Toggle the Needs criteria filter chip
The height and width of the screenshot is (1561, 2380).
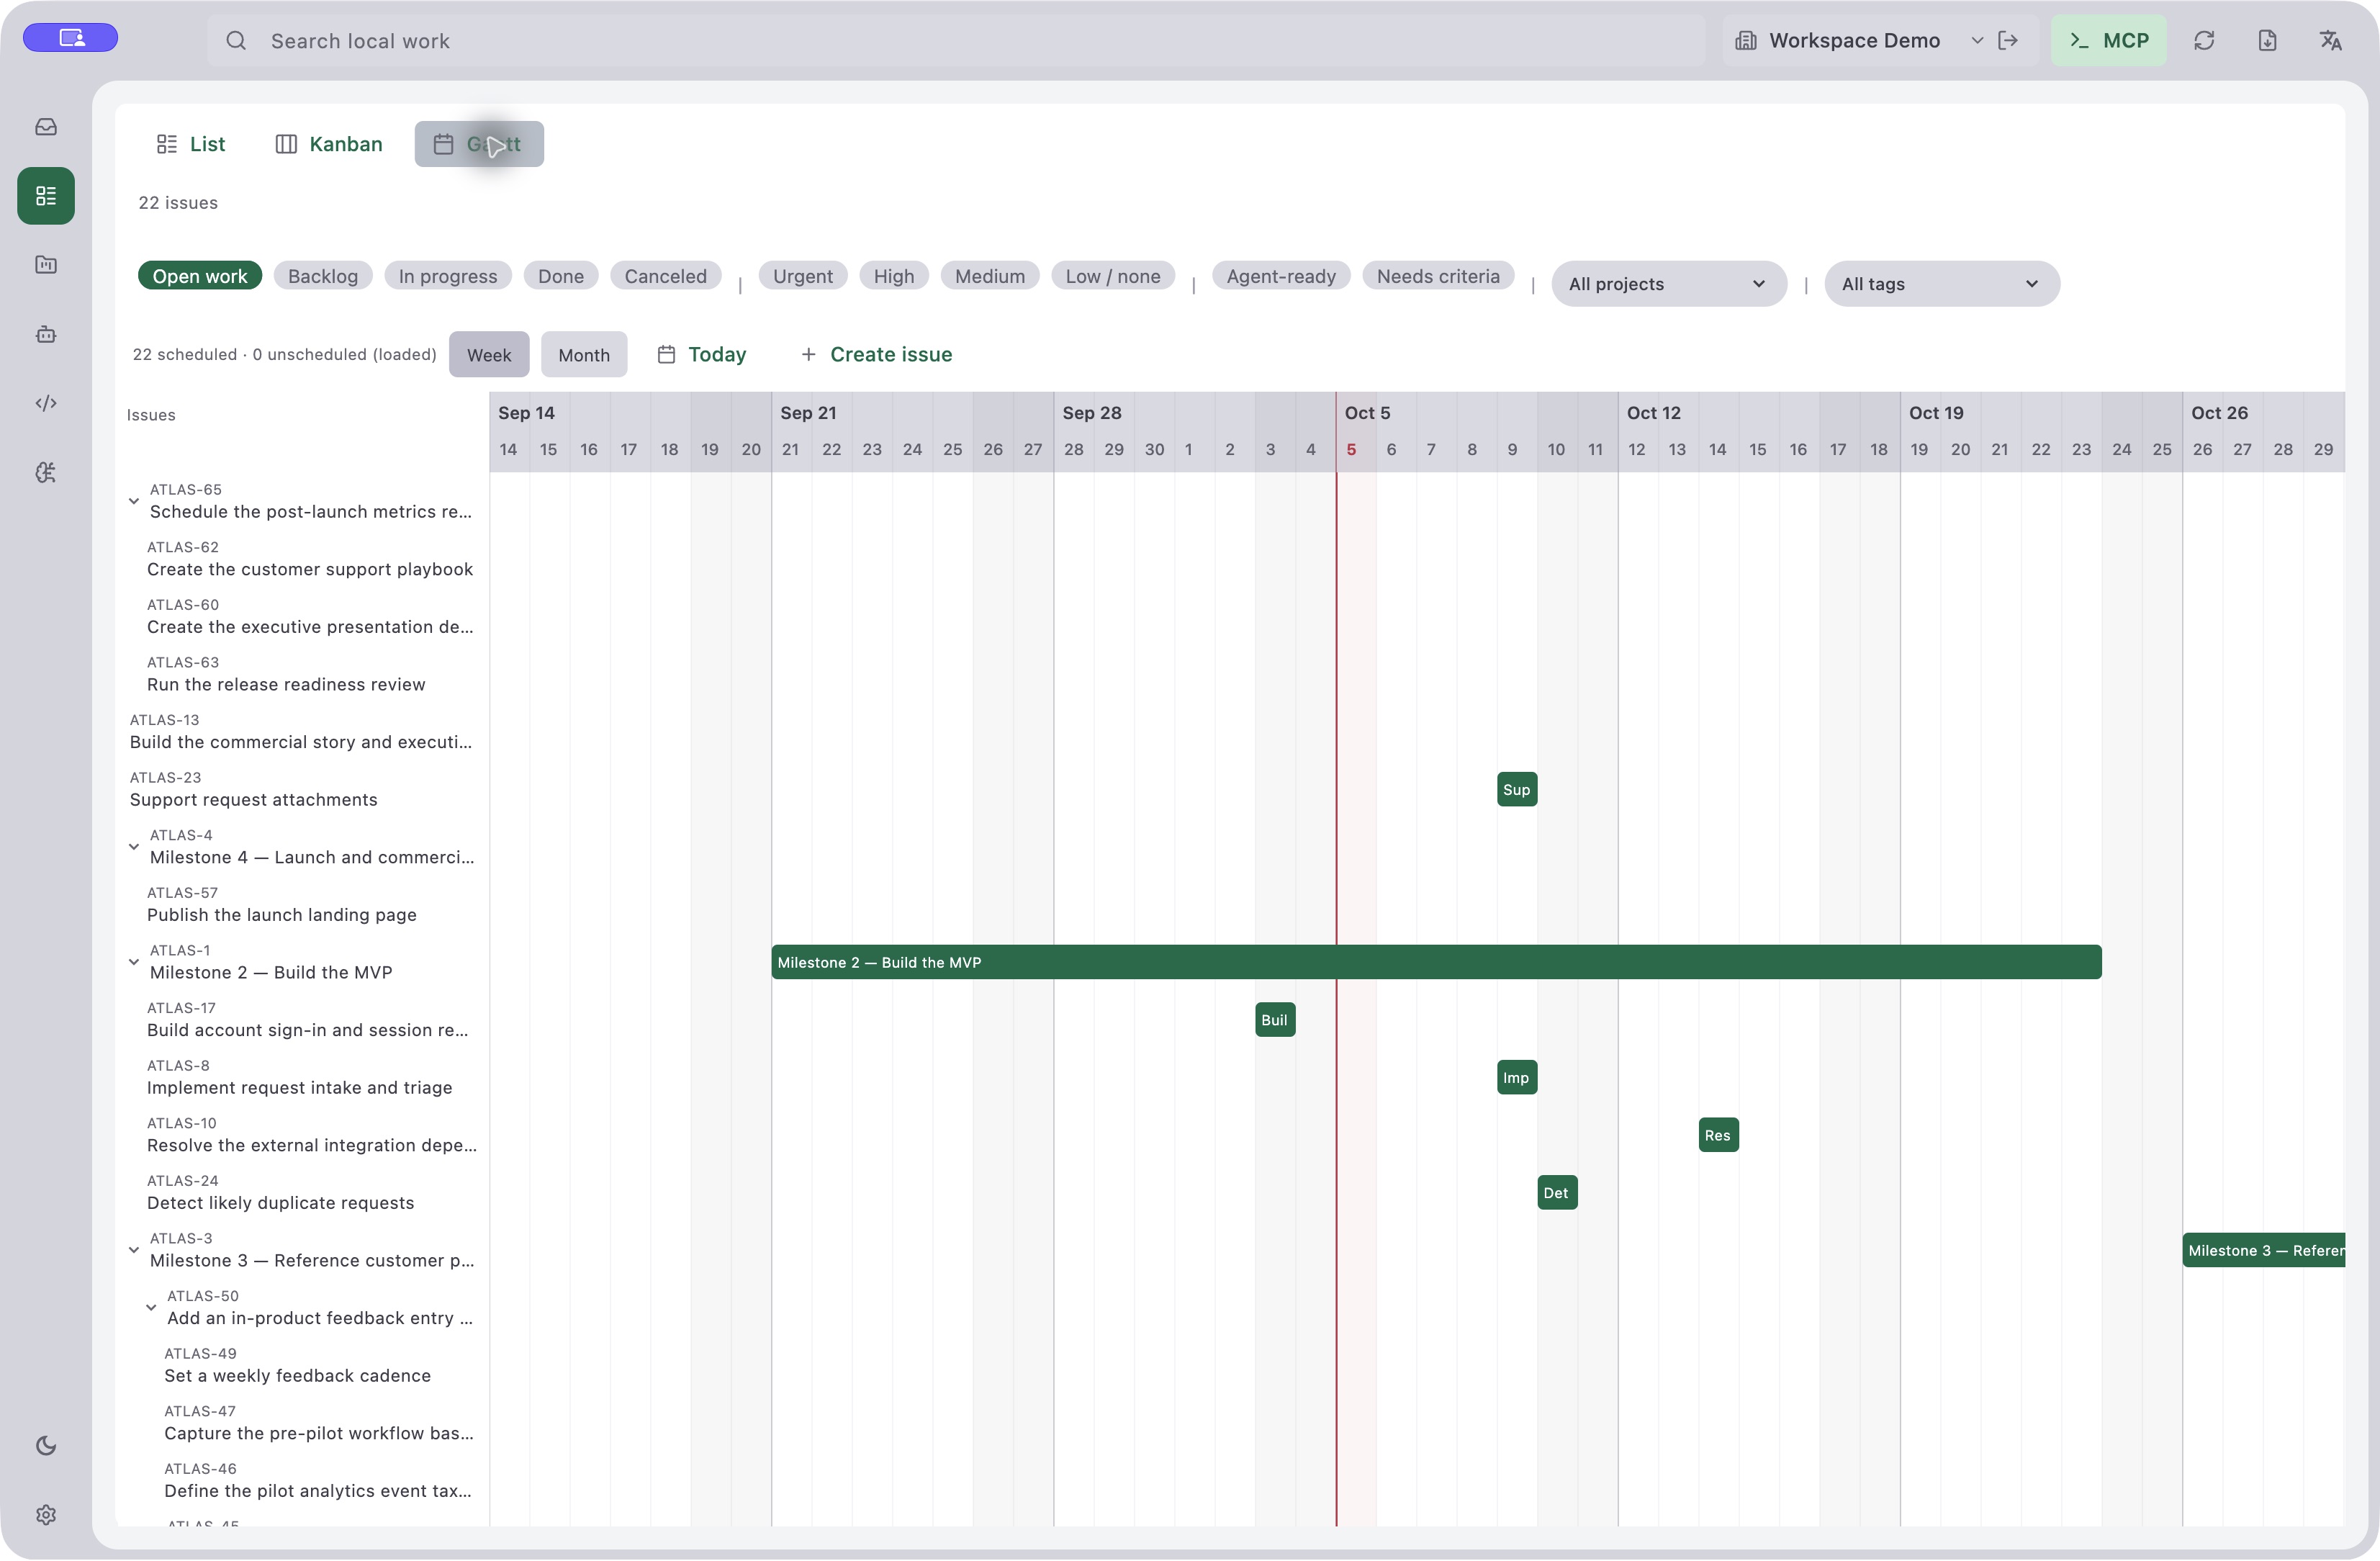click(x=1438, y=276)
